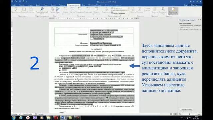The image size is (213, 120).
Task: Open Word Count (Статистика) on the Review ribbon
Action: (x=31, y=10)
